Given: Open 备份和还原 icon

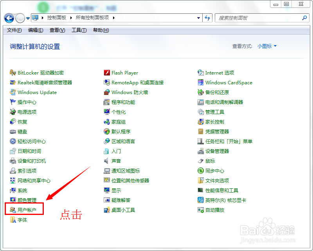Looking at the screenshot, I should point(201,92).
